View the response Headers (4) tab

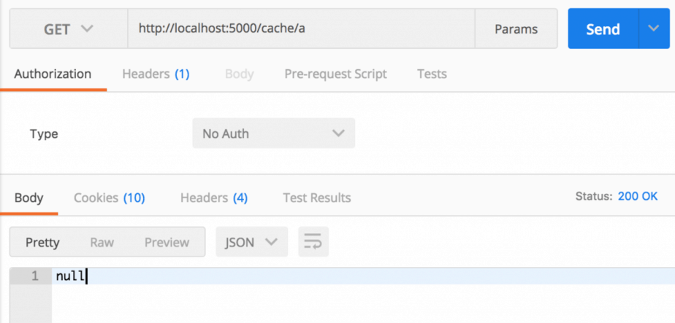pyautogui.click(x=213, y=198)
